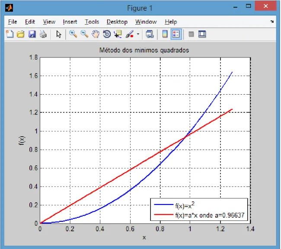Minimize the Figure 1 window
Viewport: 281px width, 249px height.
click(236, 7)
